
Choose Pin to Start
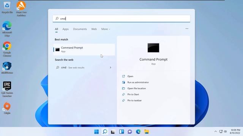click(131, 94)
